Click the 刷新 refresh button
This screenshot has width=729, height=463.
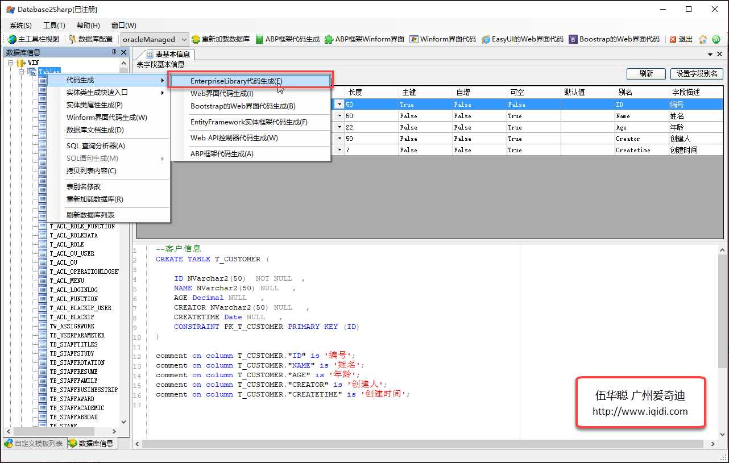(x=646, y=74)
